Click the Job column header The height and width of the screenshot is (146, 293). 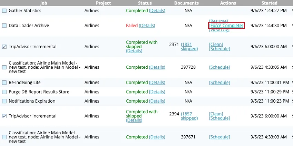click(x=43, y=3)
